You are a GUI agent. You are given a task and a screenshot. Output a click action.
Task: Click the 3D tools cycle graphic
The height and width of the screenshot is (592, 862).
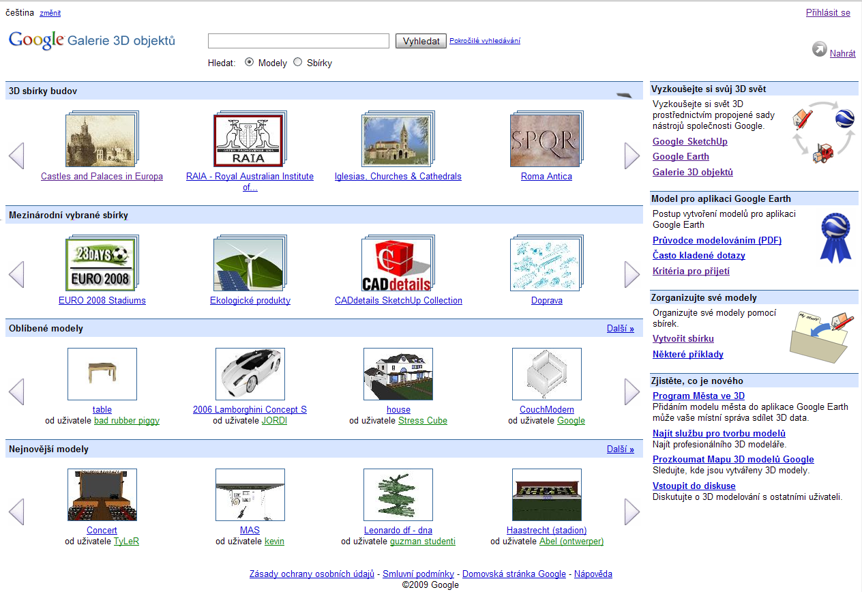[x=823, y=132]
